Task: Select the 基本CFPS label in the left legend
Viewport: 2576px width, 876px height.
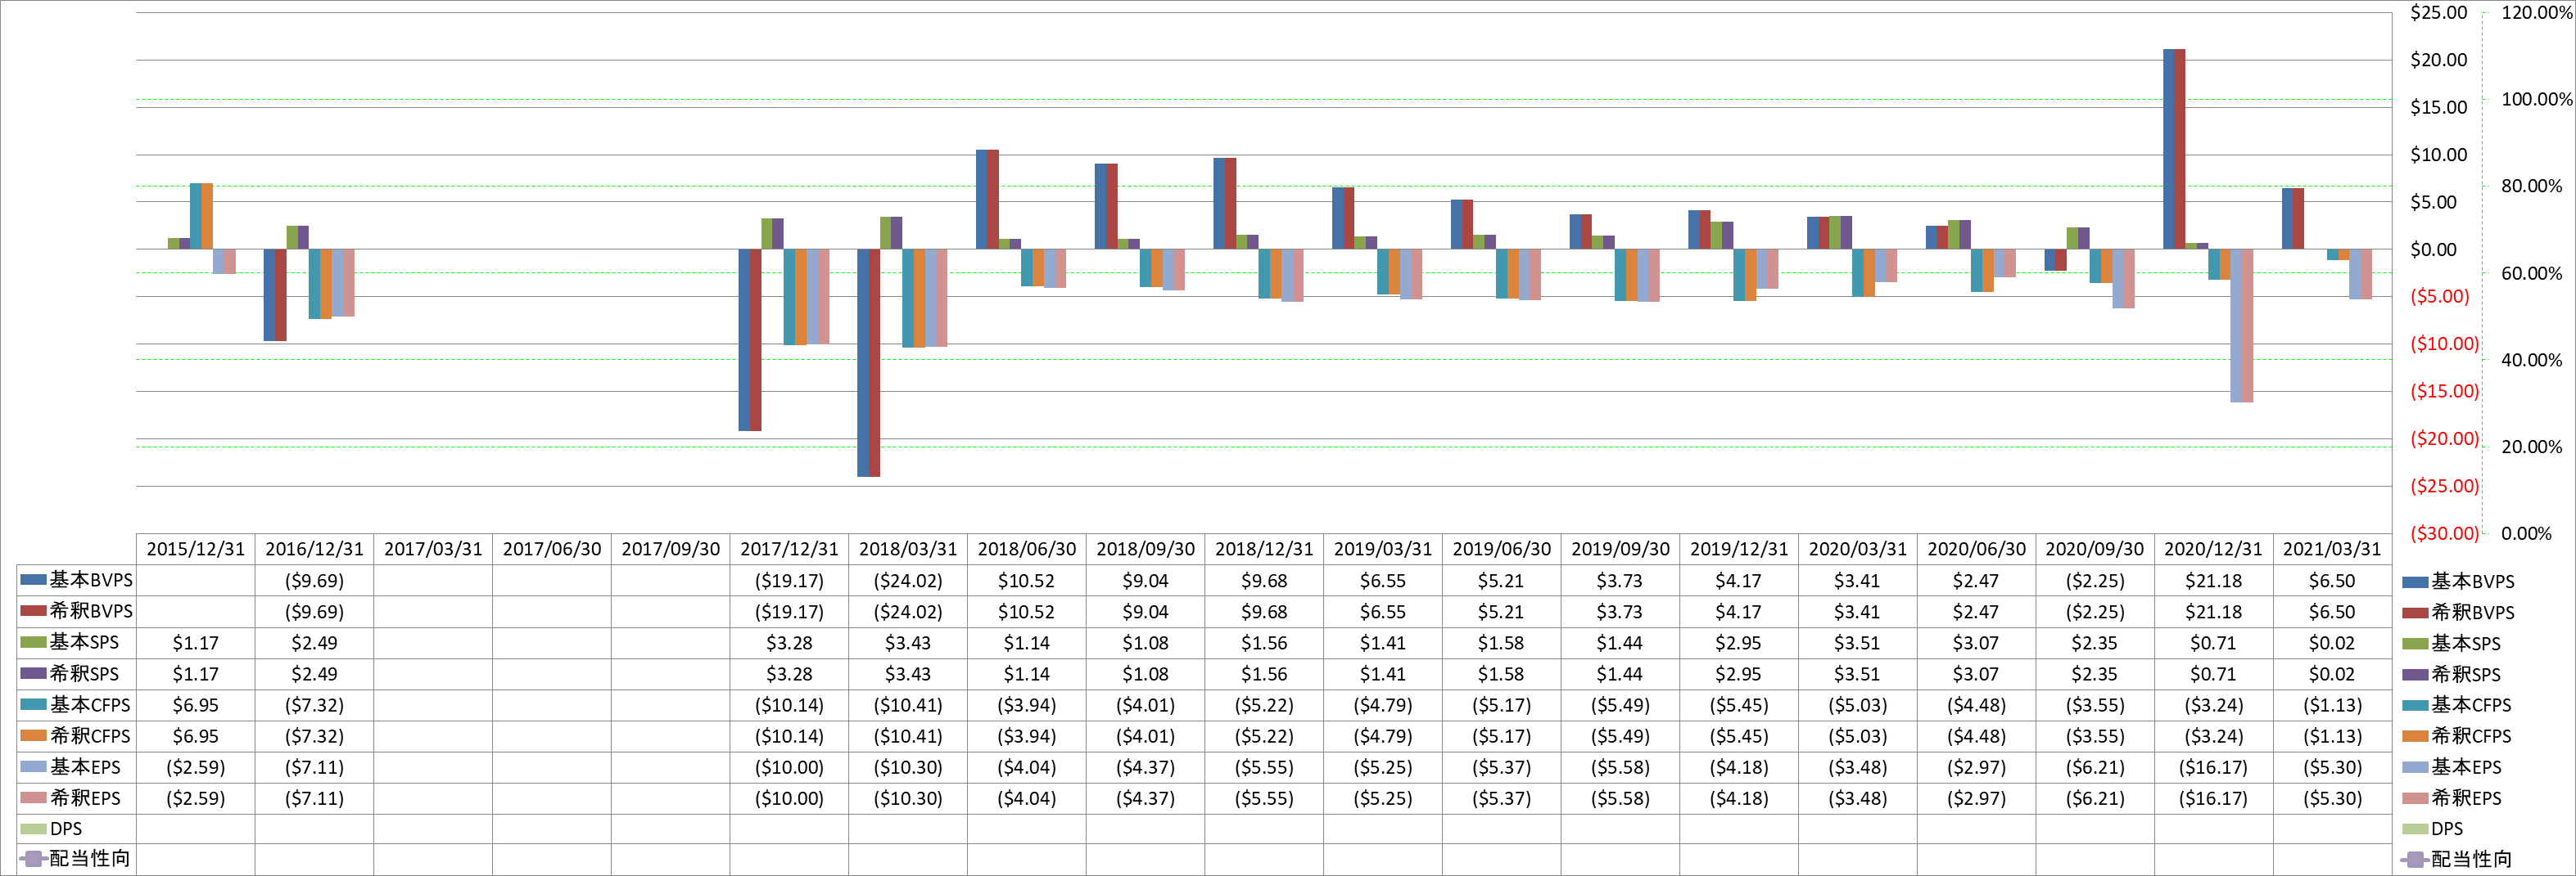Action: pos(90,704)
